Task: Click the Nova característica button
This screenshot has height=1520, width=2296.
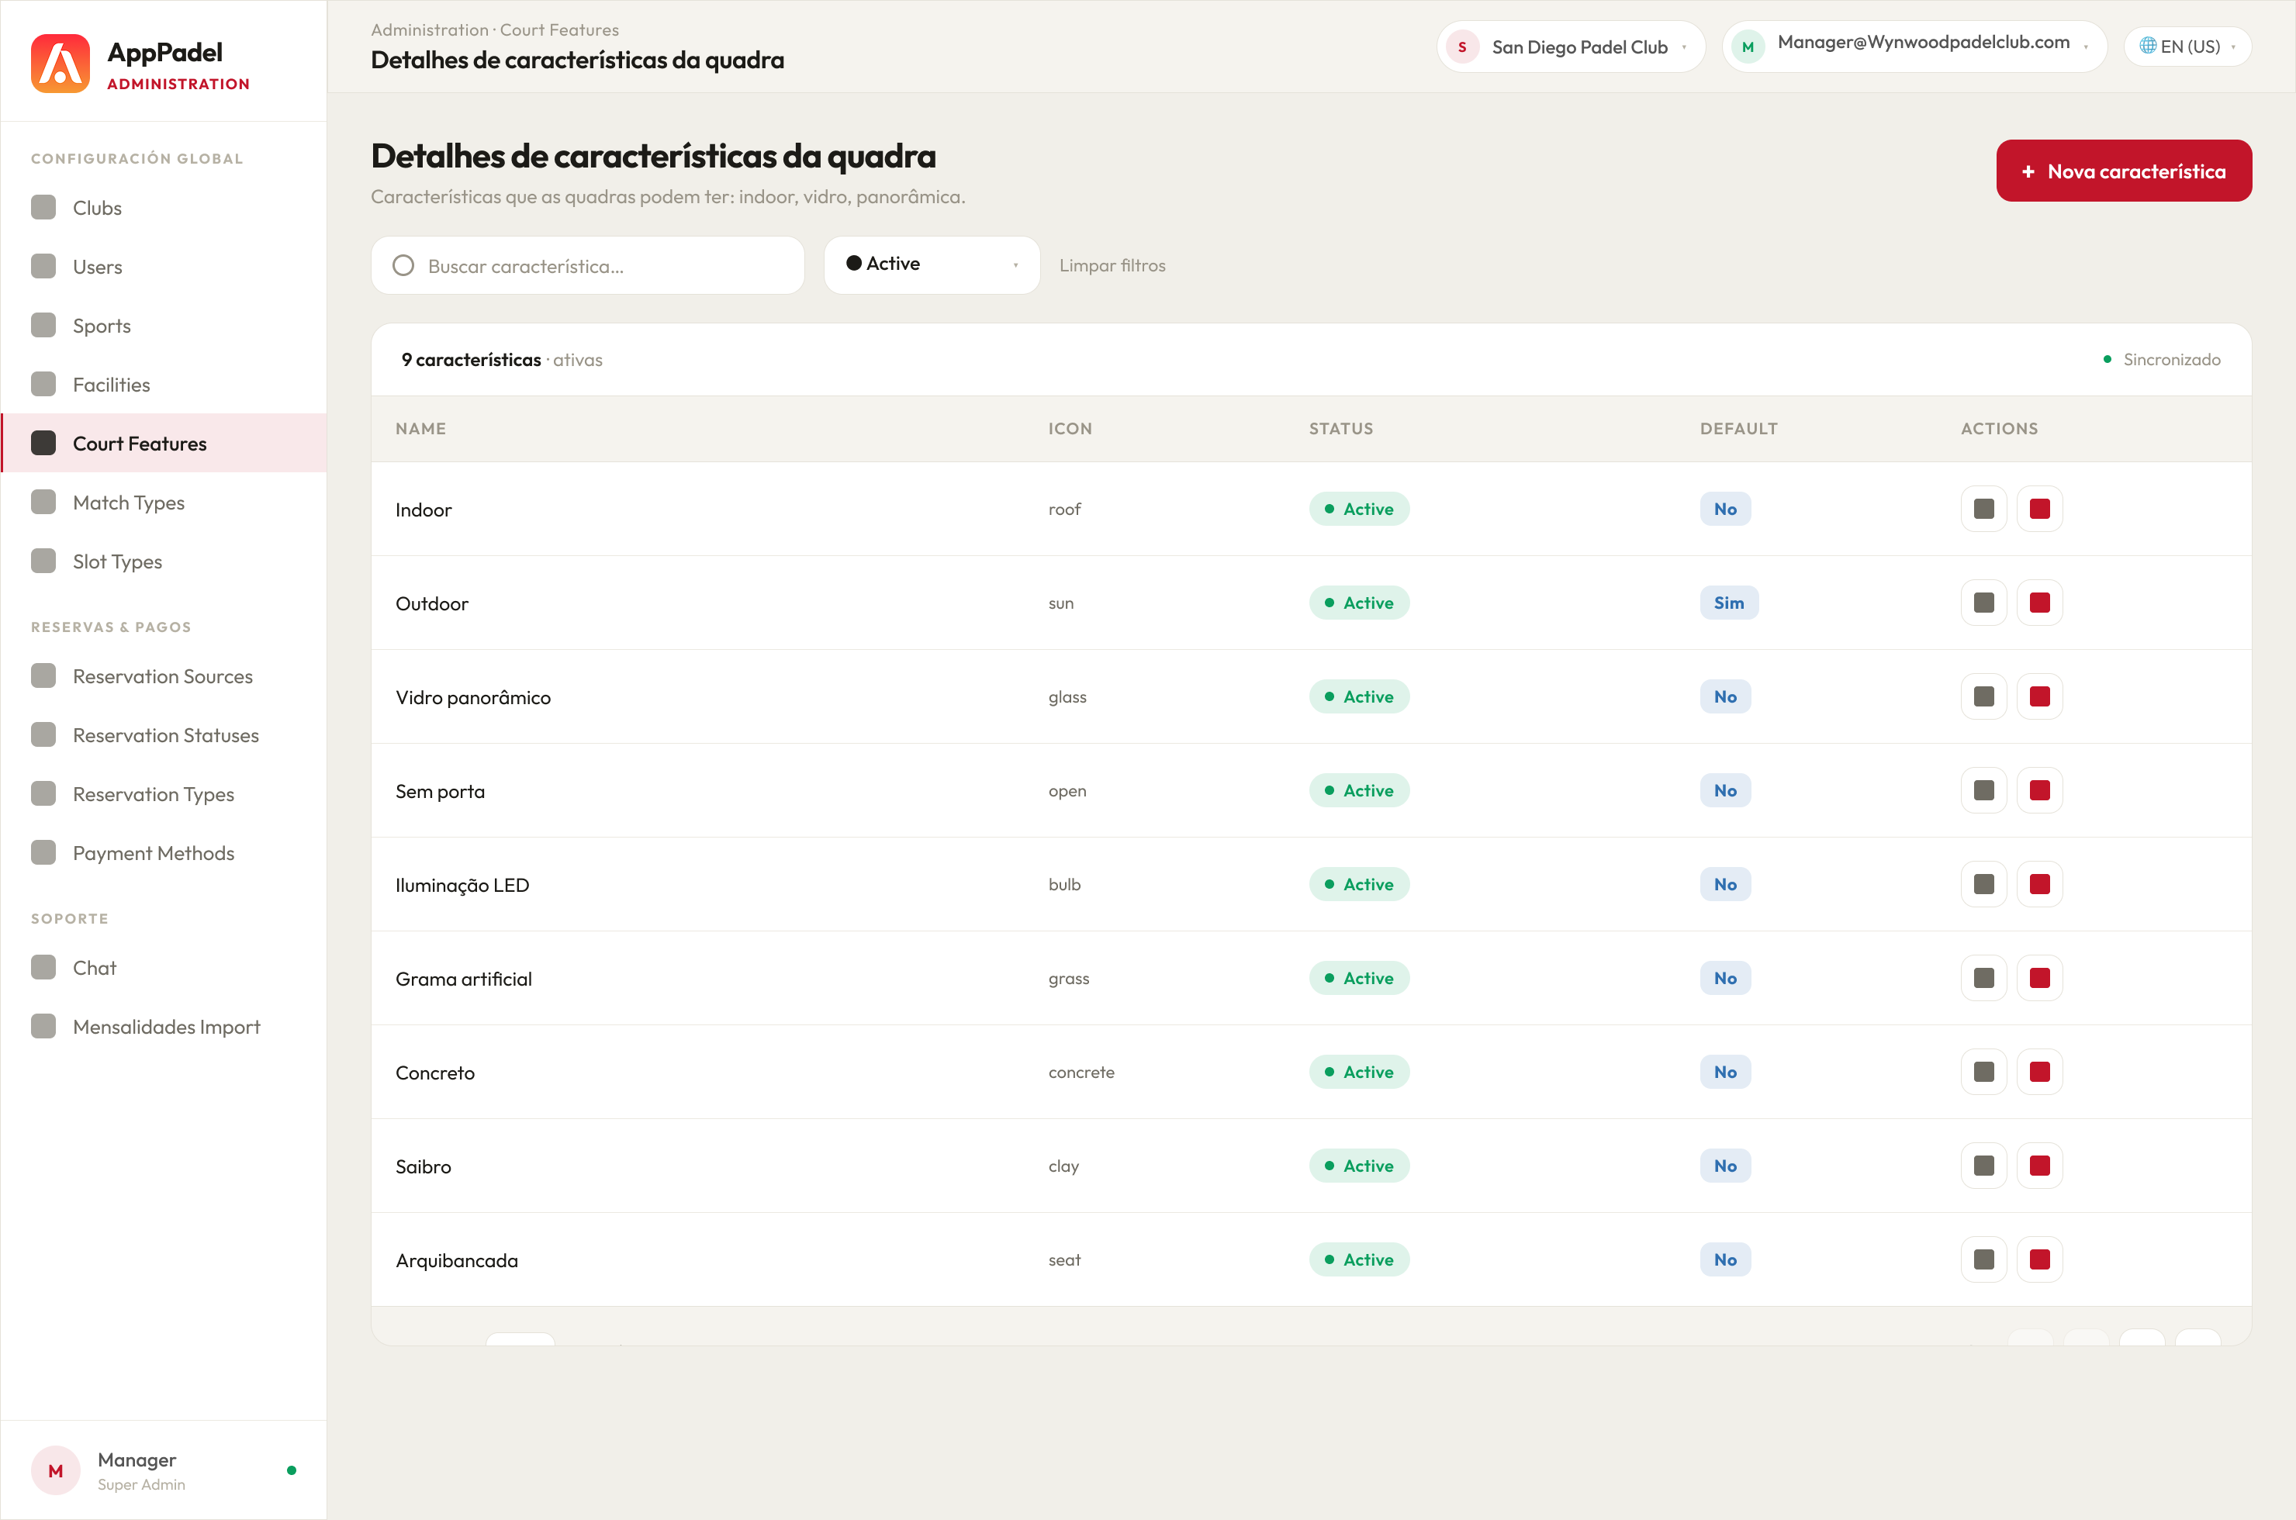Action: (2124, 171)
